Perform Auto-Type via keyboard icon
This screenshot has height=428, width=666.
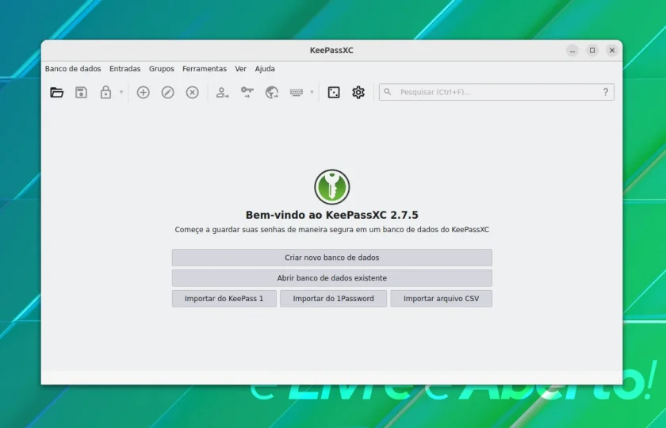297,92
